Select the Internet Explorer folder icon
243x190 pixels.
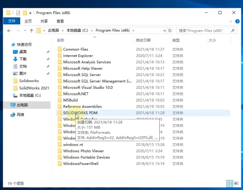pyautogui.click(x=60, y=56)
